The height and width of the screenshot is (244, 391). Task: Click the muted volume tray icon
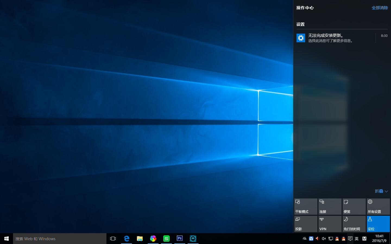coord(324,239)
